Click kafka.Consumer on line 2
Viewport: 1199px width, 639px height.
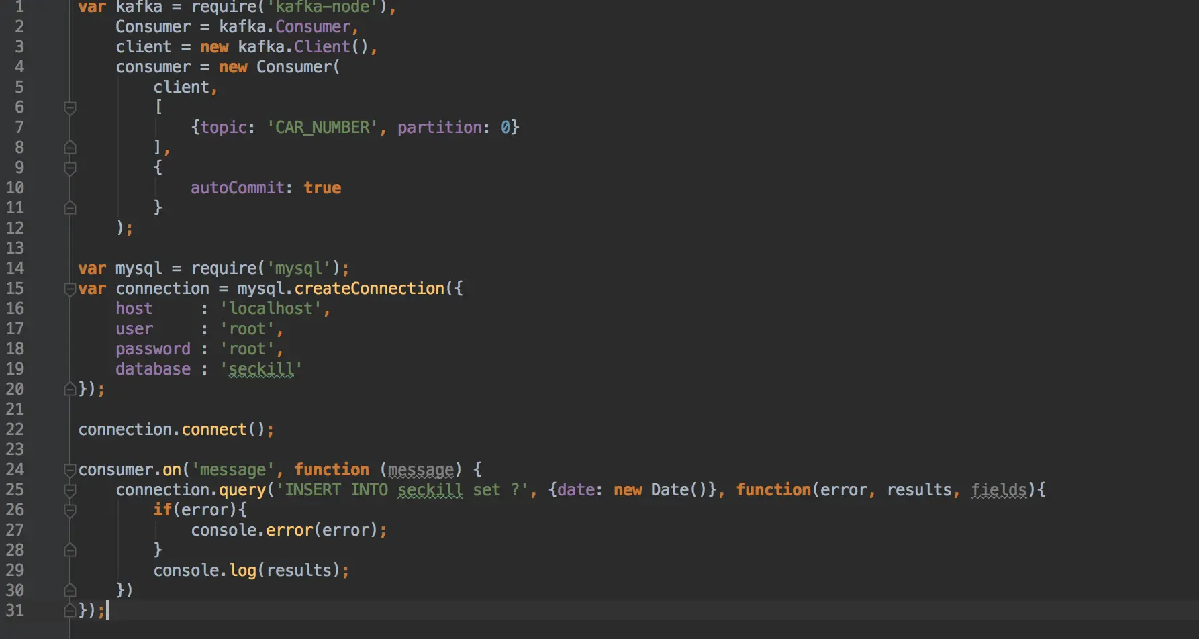285,27
